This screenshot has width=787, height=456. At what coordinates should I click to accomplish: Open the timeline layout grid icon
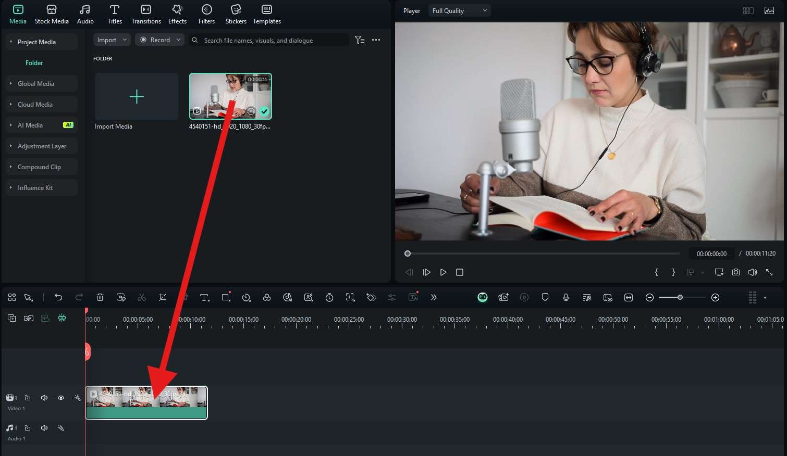click(12, 297)
